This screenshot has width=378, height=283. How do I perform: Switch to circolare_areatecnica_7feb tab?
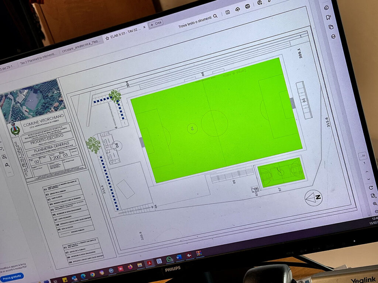click(80, 46)
